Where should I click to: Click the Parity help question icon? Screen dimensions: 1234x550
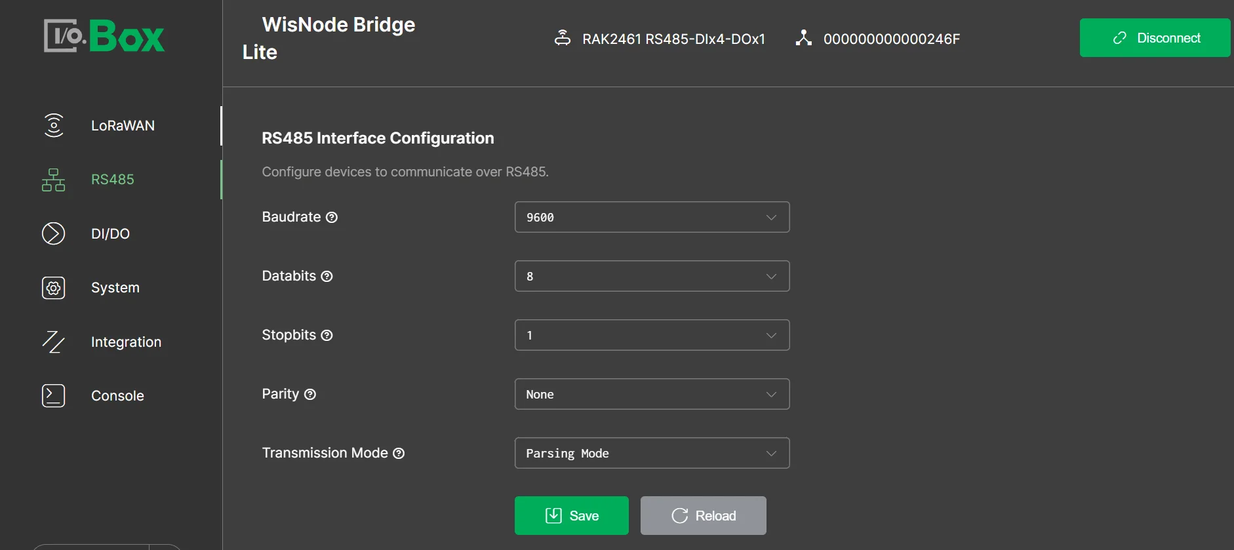tap(310, 395)
